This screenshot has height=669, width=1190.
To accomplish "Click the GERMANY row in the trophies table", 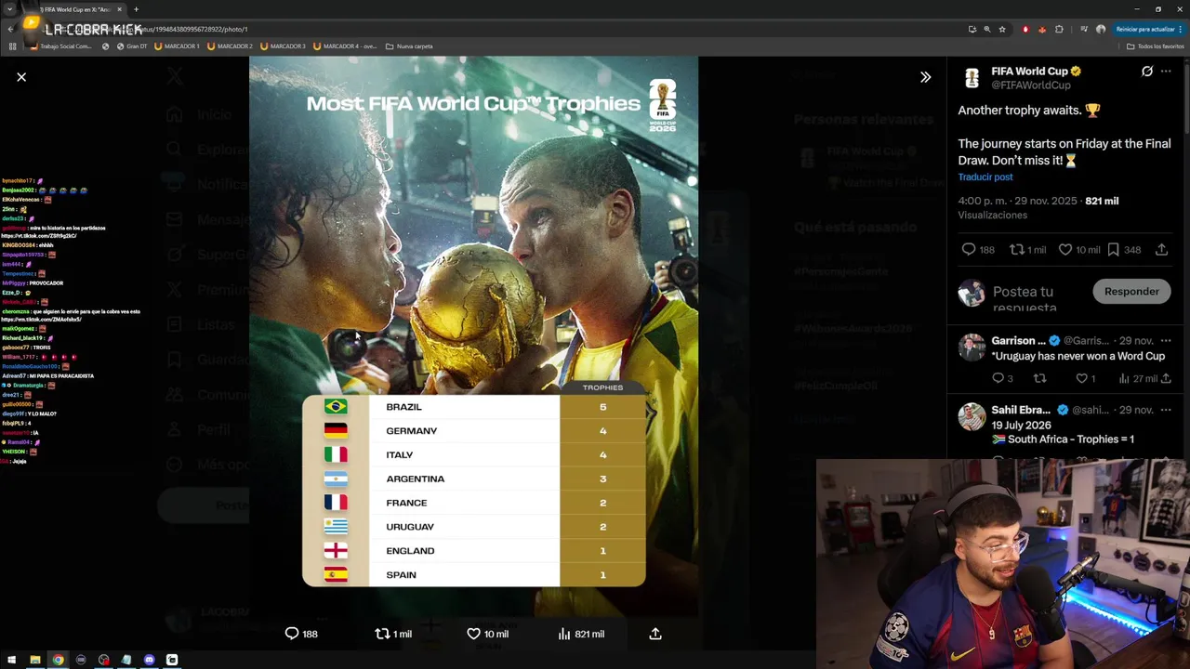I will click(x=474, y=431).
